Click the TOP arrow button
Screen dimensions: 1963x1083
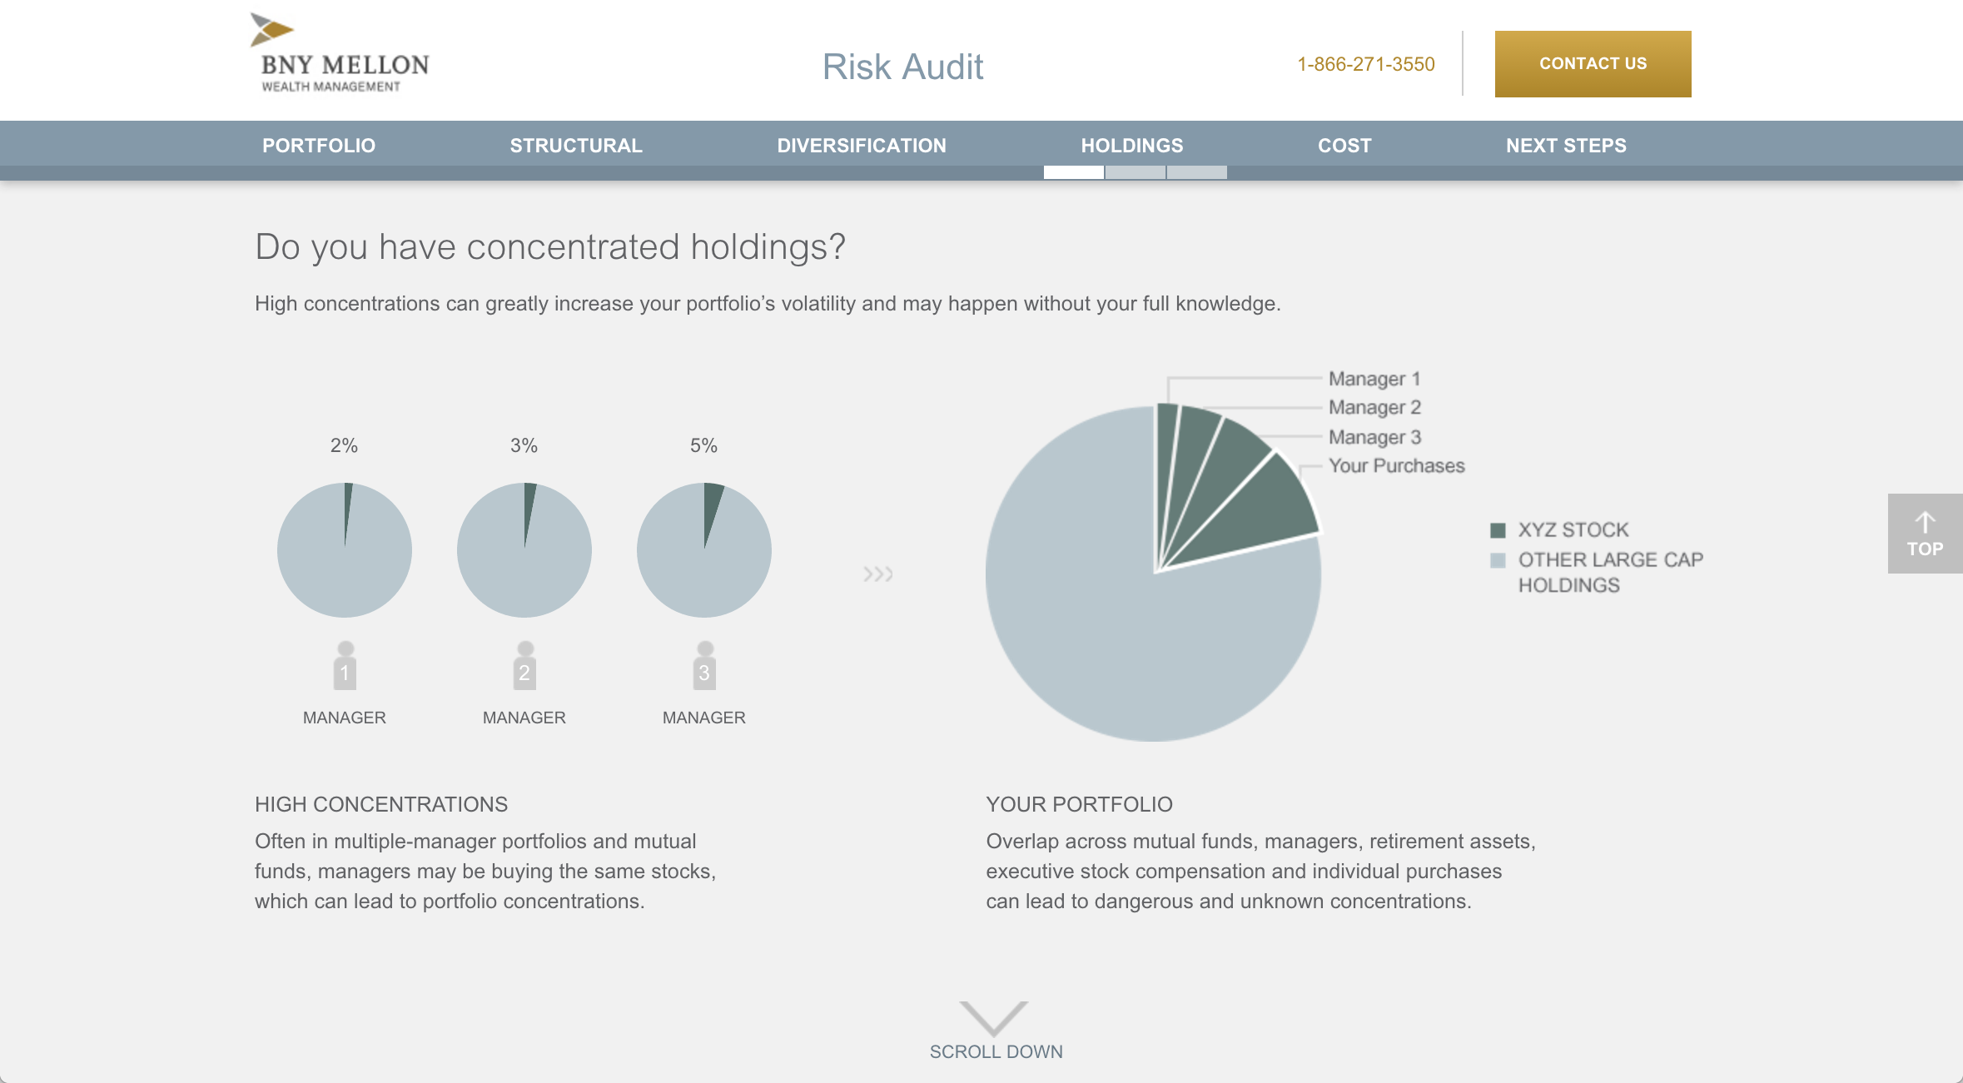1925,534
